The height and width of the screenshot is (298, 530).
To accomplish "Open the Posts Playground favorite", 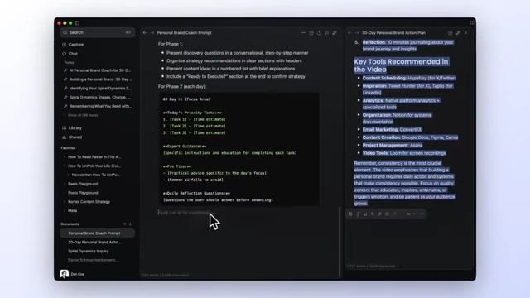I will pyautogui.click(x=83, y=193).
